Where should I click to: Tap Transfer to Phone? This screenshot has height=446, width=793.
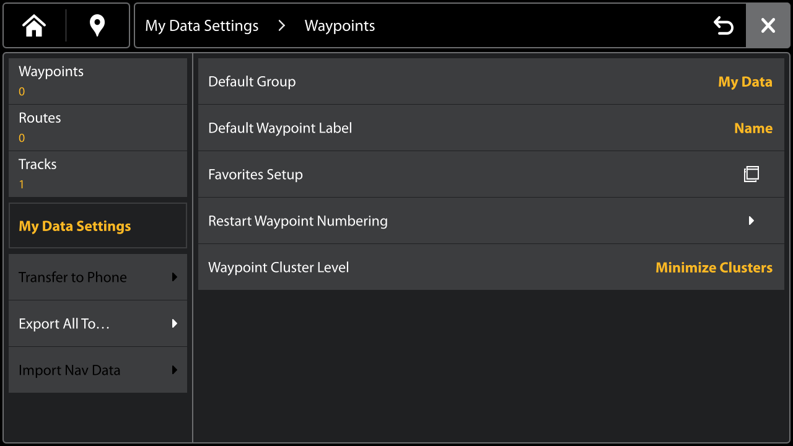pos(97,277)
